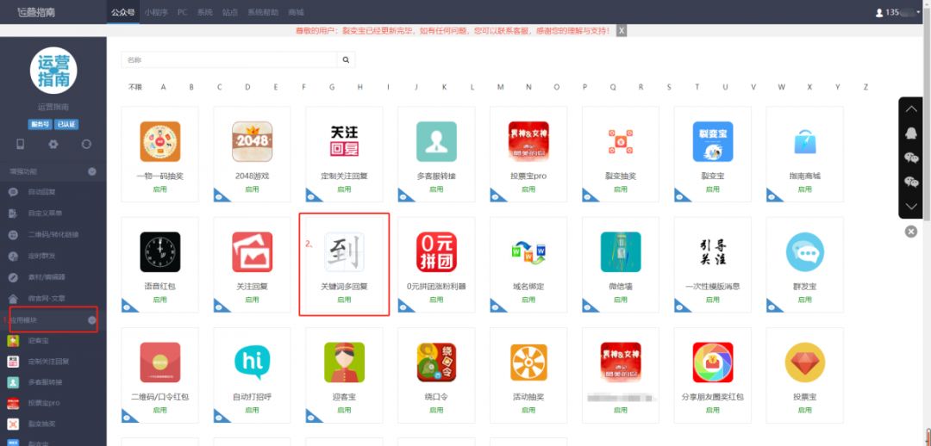
Task: Open the 关键词多回复 app icon
Action: click(344, 252)
